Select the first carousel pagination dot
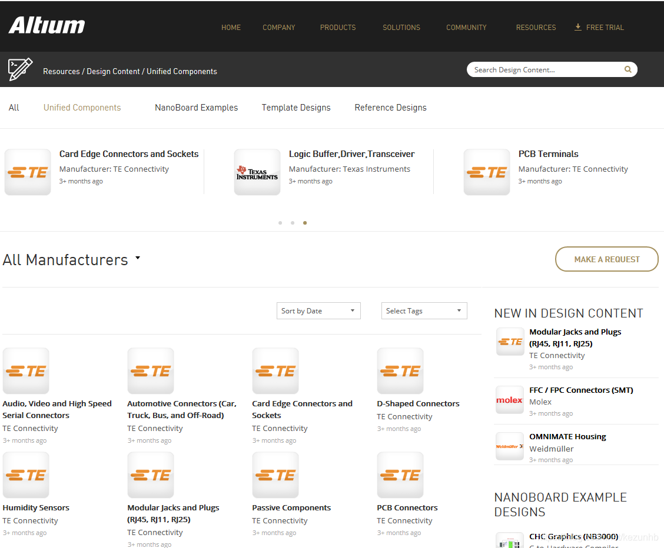The height and width of the screenshot is (548, 664). 280,223
